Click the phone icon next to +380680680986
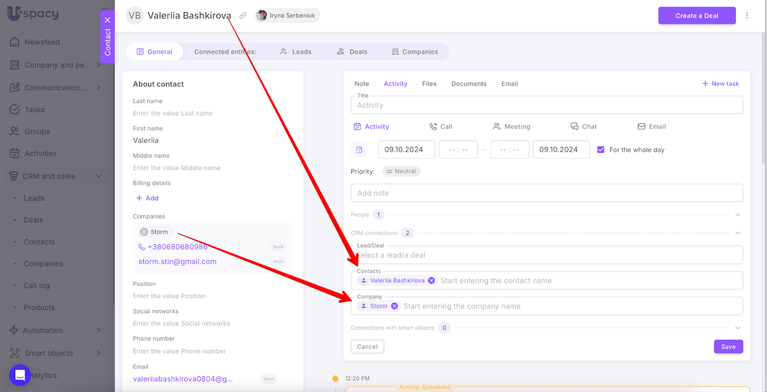Image resolution: width=767 pixels, height=392 pixels. [x=142, y=247]
